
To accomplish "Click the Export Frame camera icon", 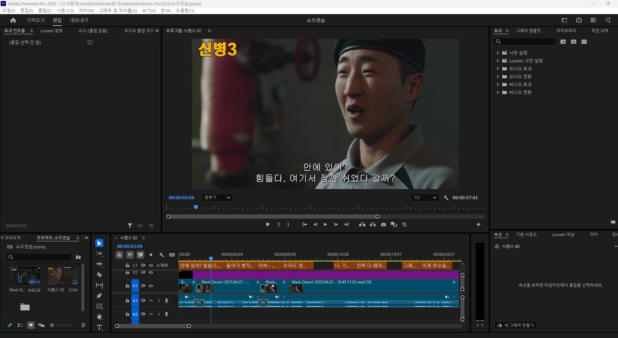I will pyautogui.click(x=383, y=225).
